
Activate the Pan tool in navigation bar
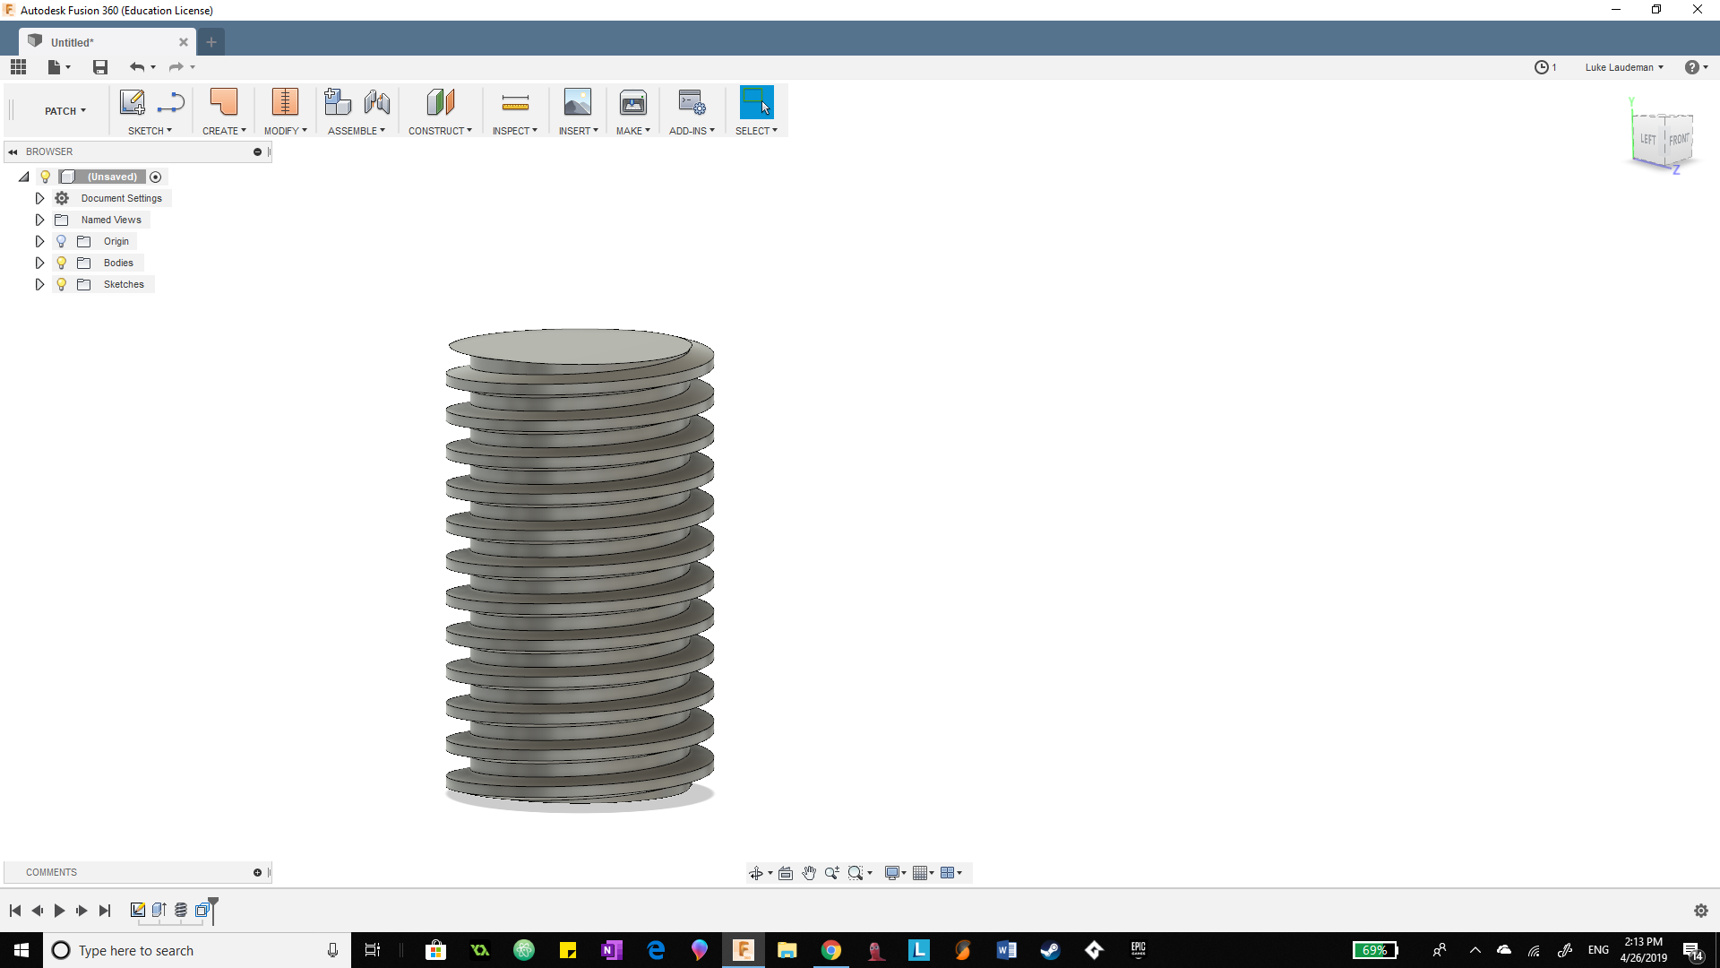coord(809,872)
